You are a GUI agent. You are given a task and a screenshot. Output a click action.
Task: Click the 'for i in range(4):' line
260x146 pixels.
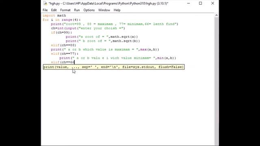pos(61,20)
